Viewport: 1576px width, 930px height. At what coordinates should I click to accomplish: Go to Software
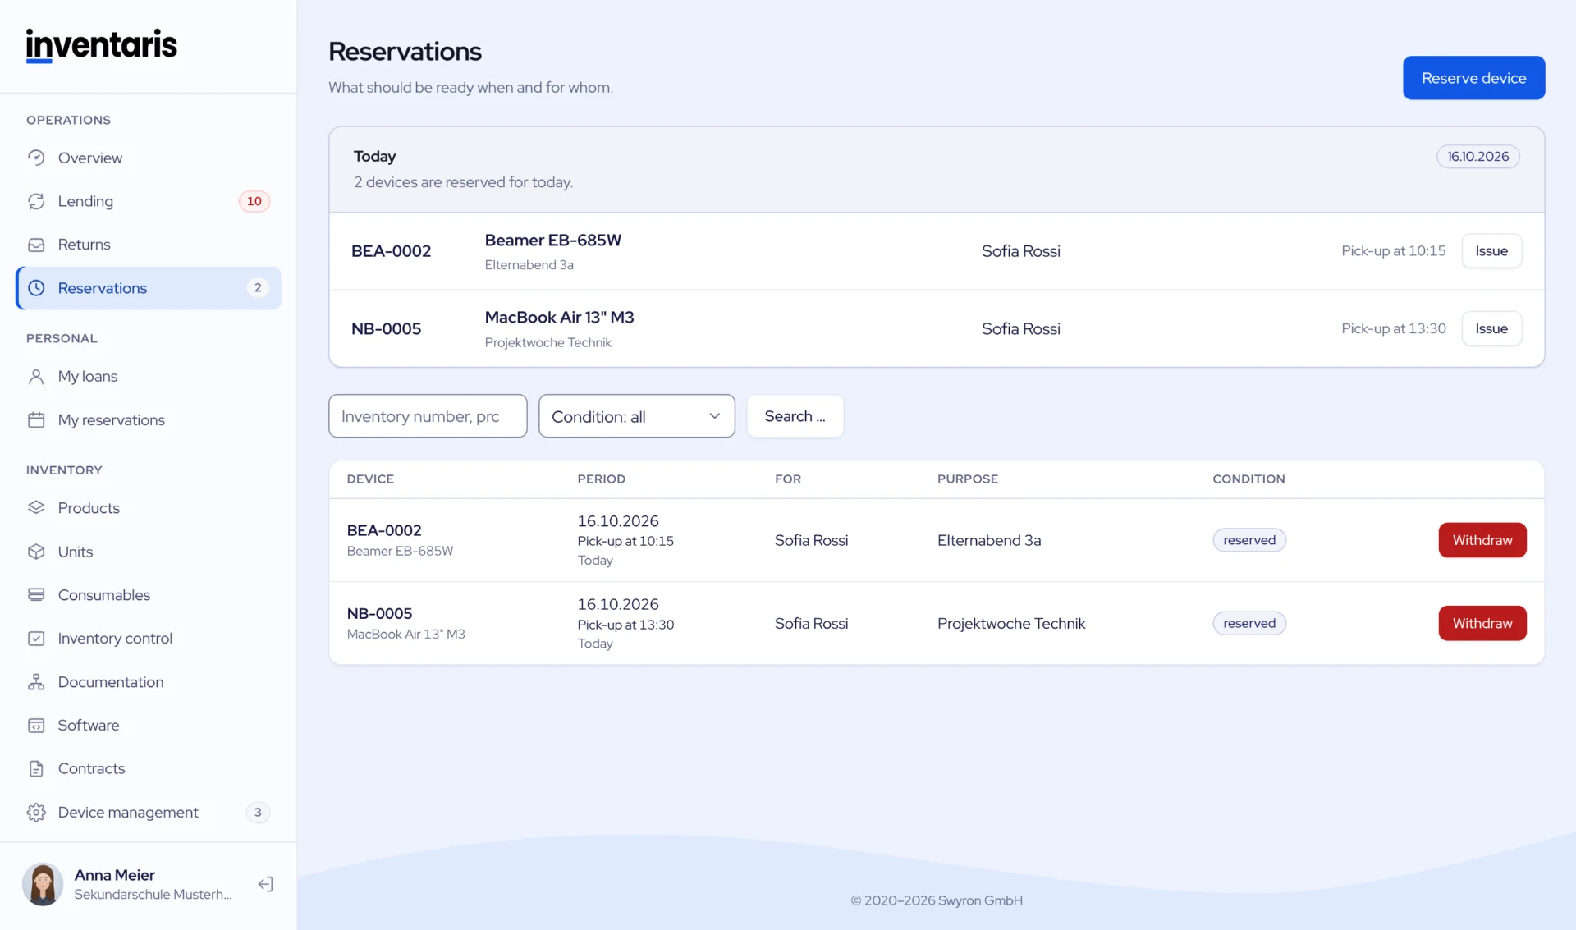tap(149, 726)
